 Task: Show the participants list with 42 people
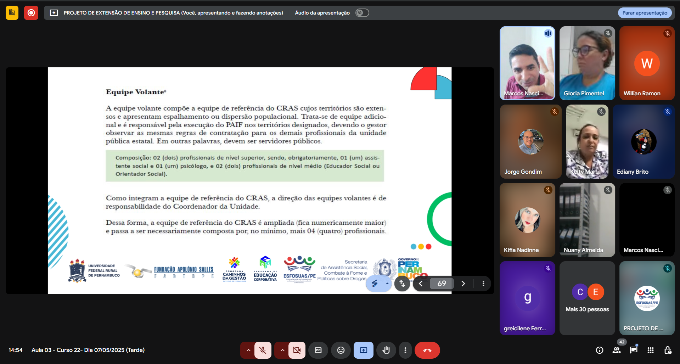[x=617, y=350]
